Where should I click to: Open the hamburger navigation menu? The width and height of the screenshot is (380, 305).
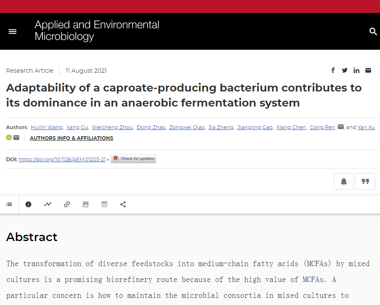[x=13, y=32]
